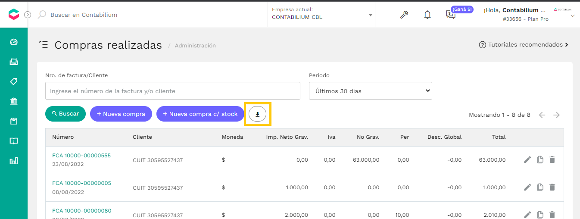Open the wrench settings icon
The image size is (580, 219).
tap(404, 15)
